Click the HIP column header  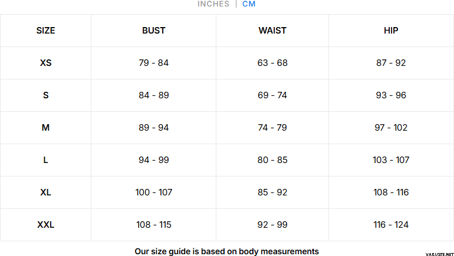coord(391,31)
